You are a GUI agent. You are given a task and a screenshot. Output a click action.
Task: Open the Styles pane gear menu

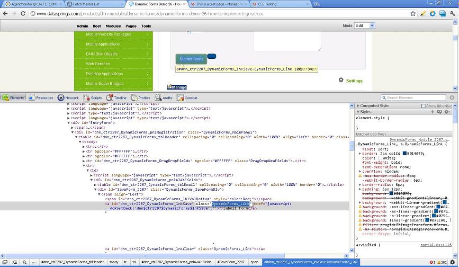coord(447,112)
